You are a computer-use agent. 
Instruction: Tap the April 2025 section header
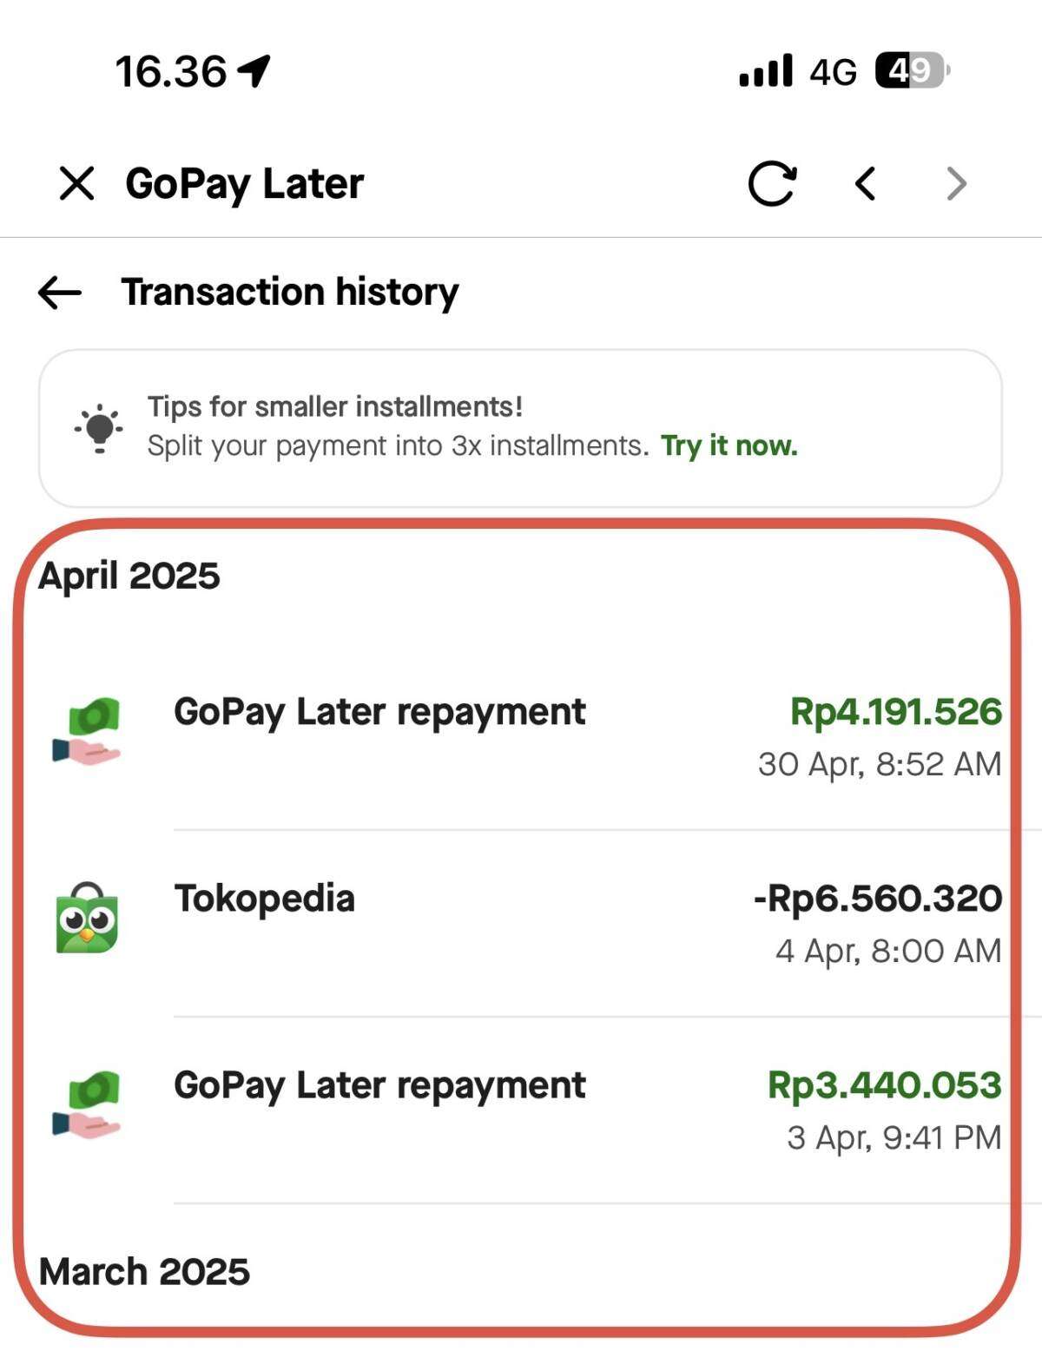129,577
